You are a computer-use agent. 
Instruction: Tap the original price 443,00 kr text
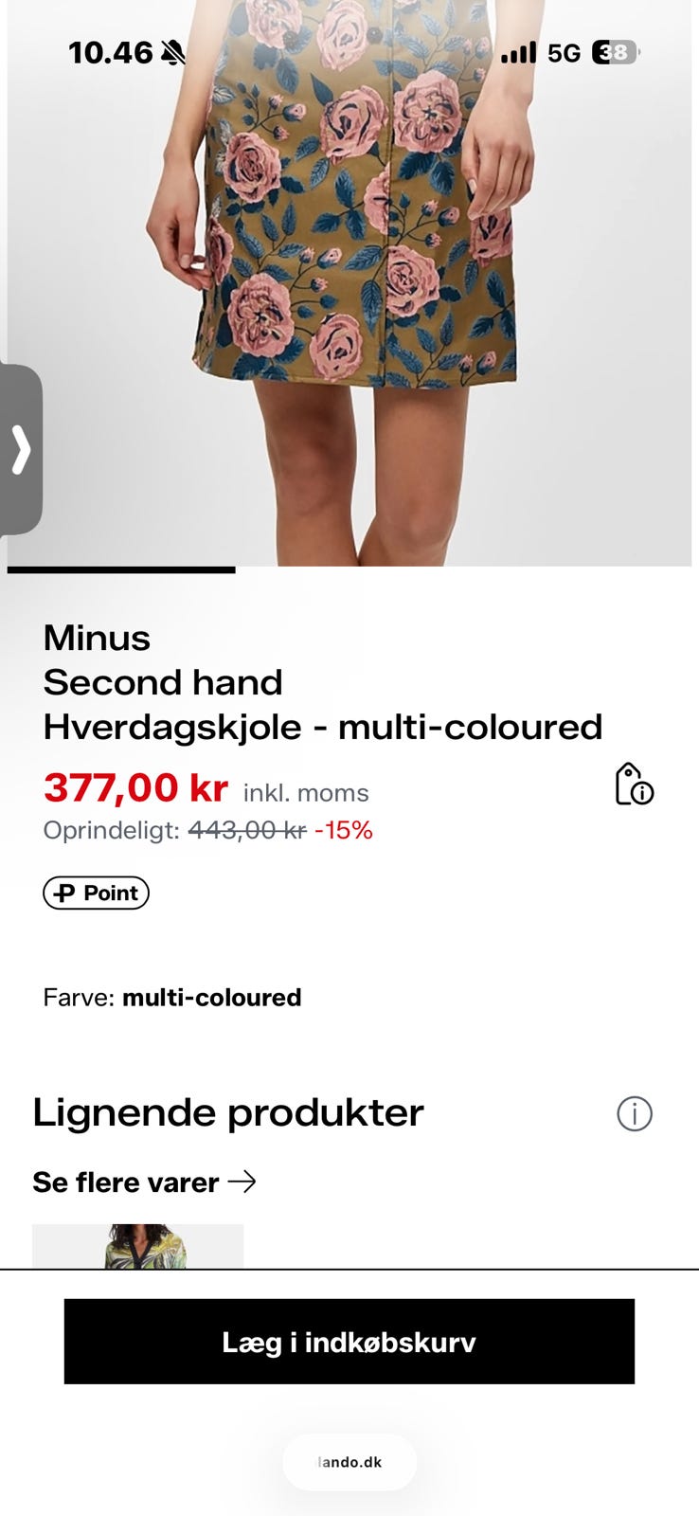pyautogui.click(x=247, y=830)
